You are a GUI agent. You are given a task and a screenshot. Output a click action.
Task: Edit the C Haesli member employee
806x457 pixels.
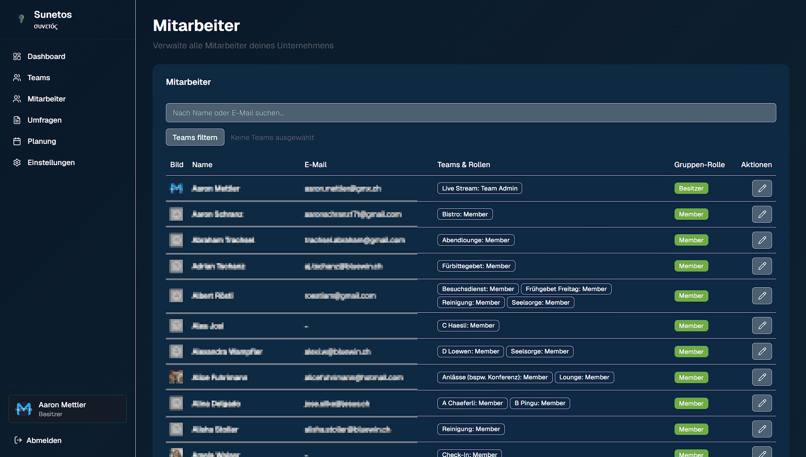click(x=762, y=325)
